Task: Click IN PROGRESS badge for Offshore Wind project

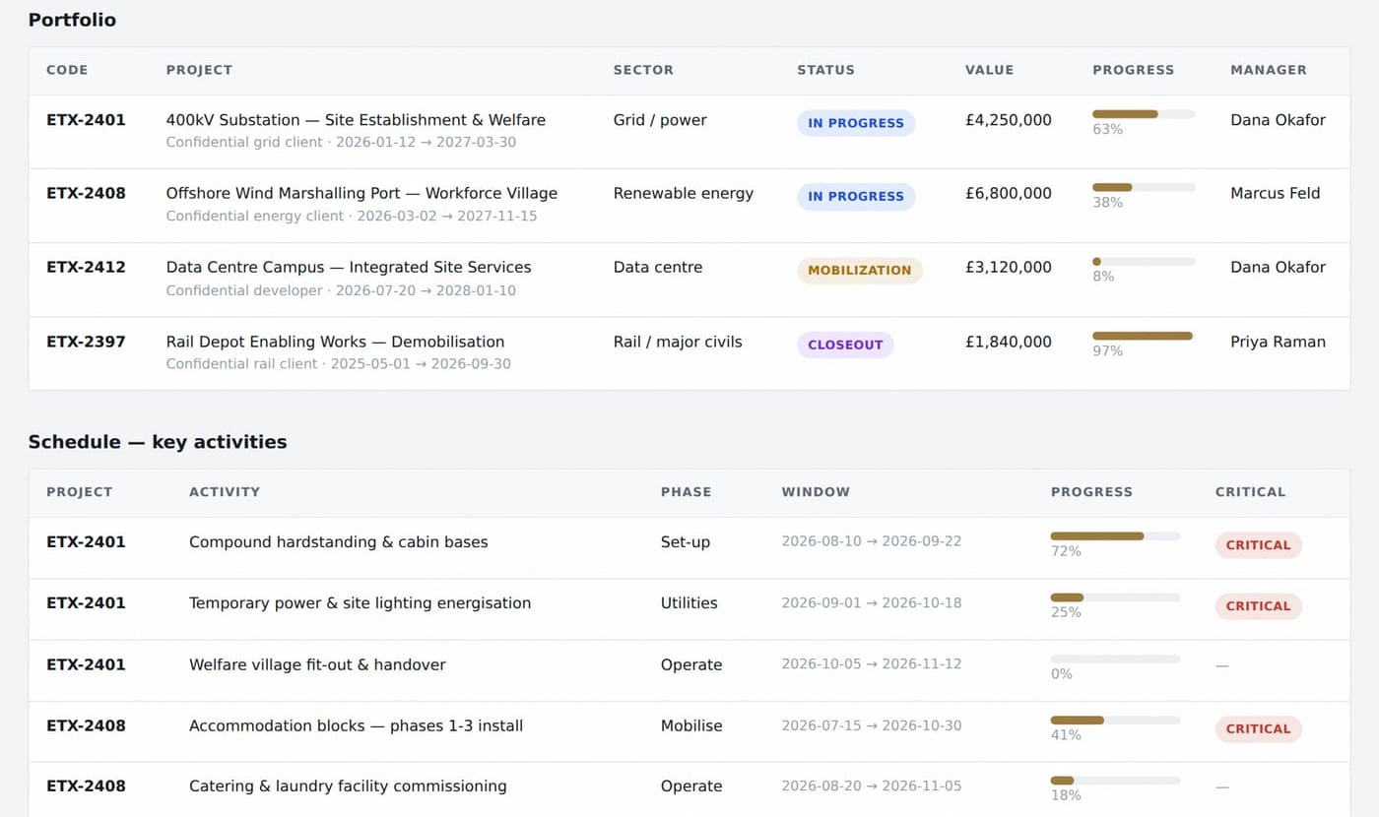Action: coord(856,196)
